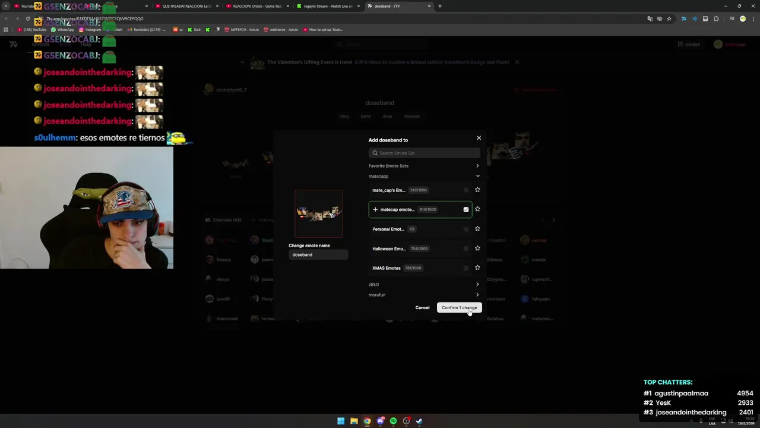Tick the XMAS Emotes set checkbox

coord(466,268)
